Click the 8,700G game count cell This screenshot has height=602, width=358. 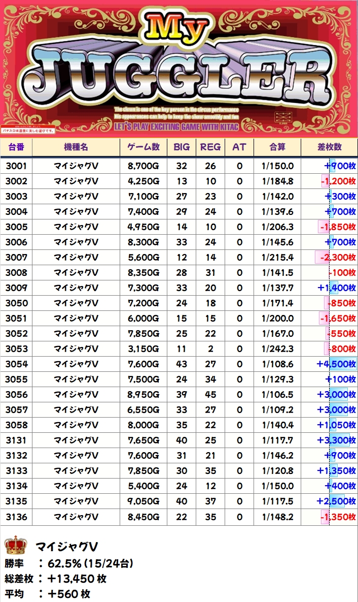pos(144,166)
